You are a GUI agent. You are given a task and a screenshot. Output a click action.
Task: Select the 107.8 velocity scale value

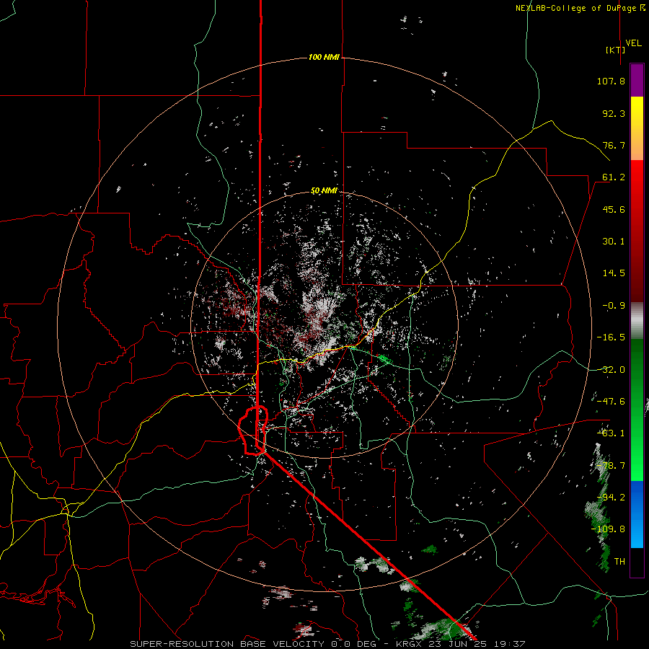[611, 81]
